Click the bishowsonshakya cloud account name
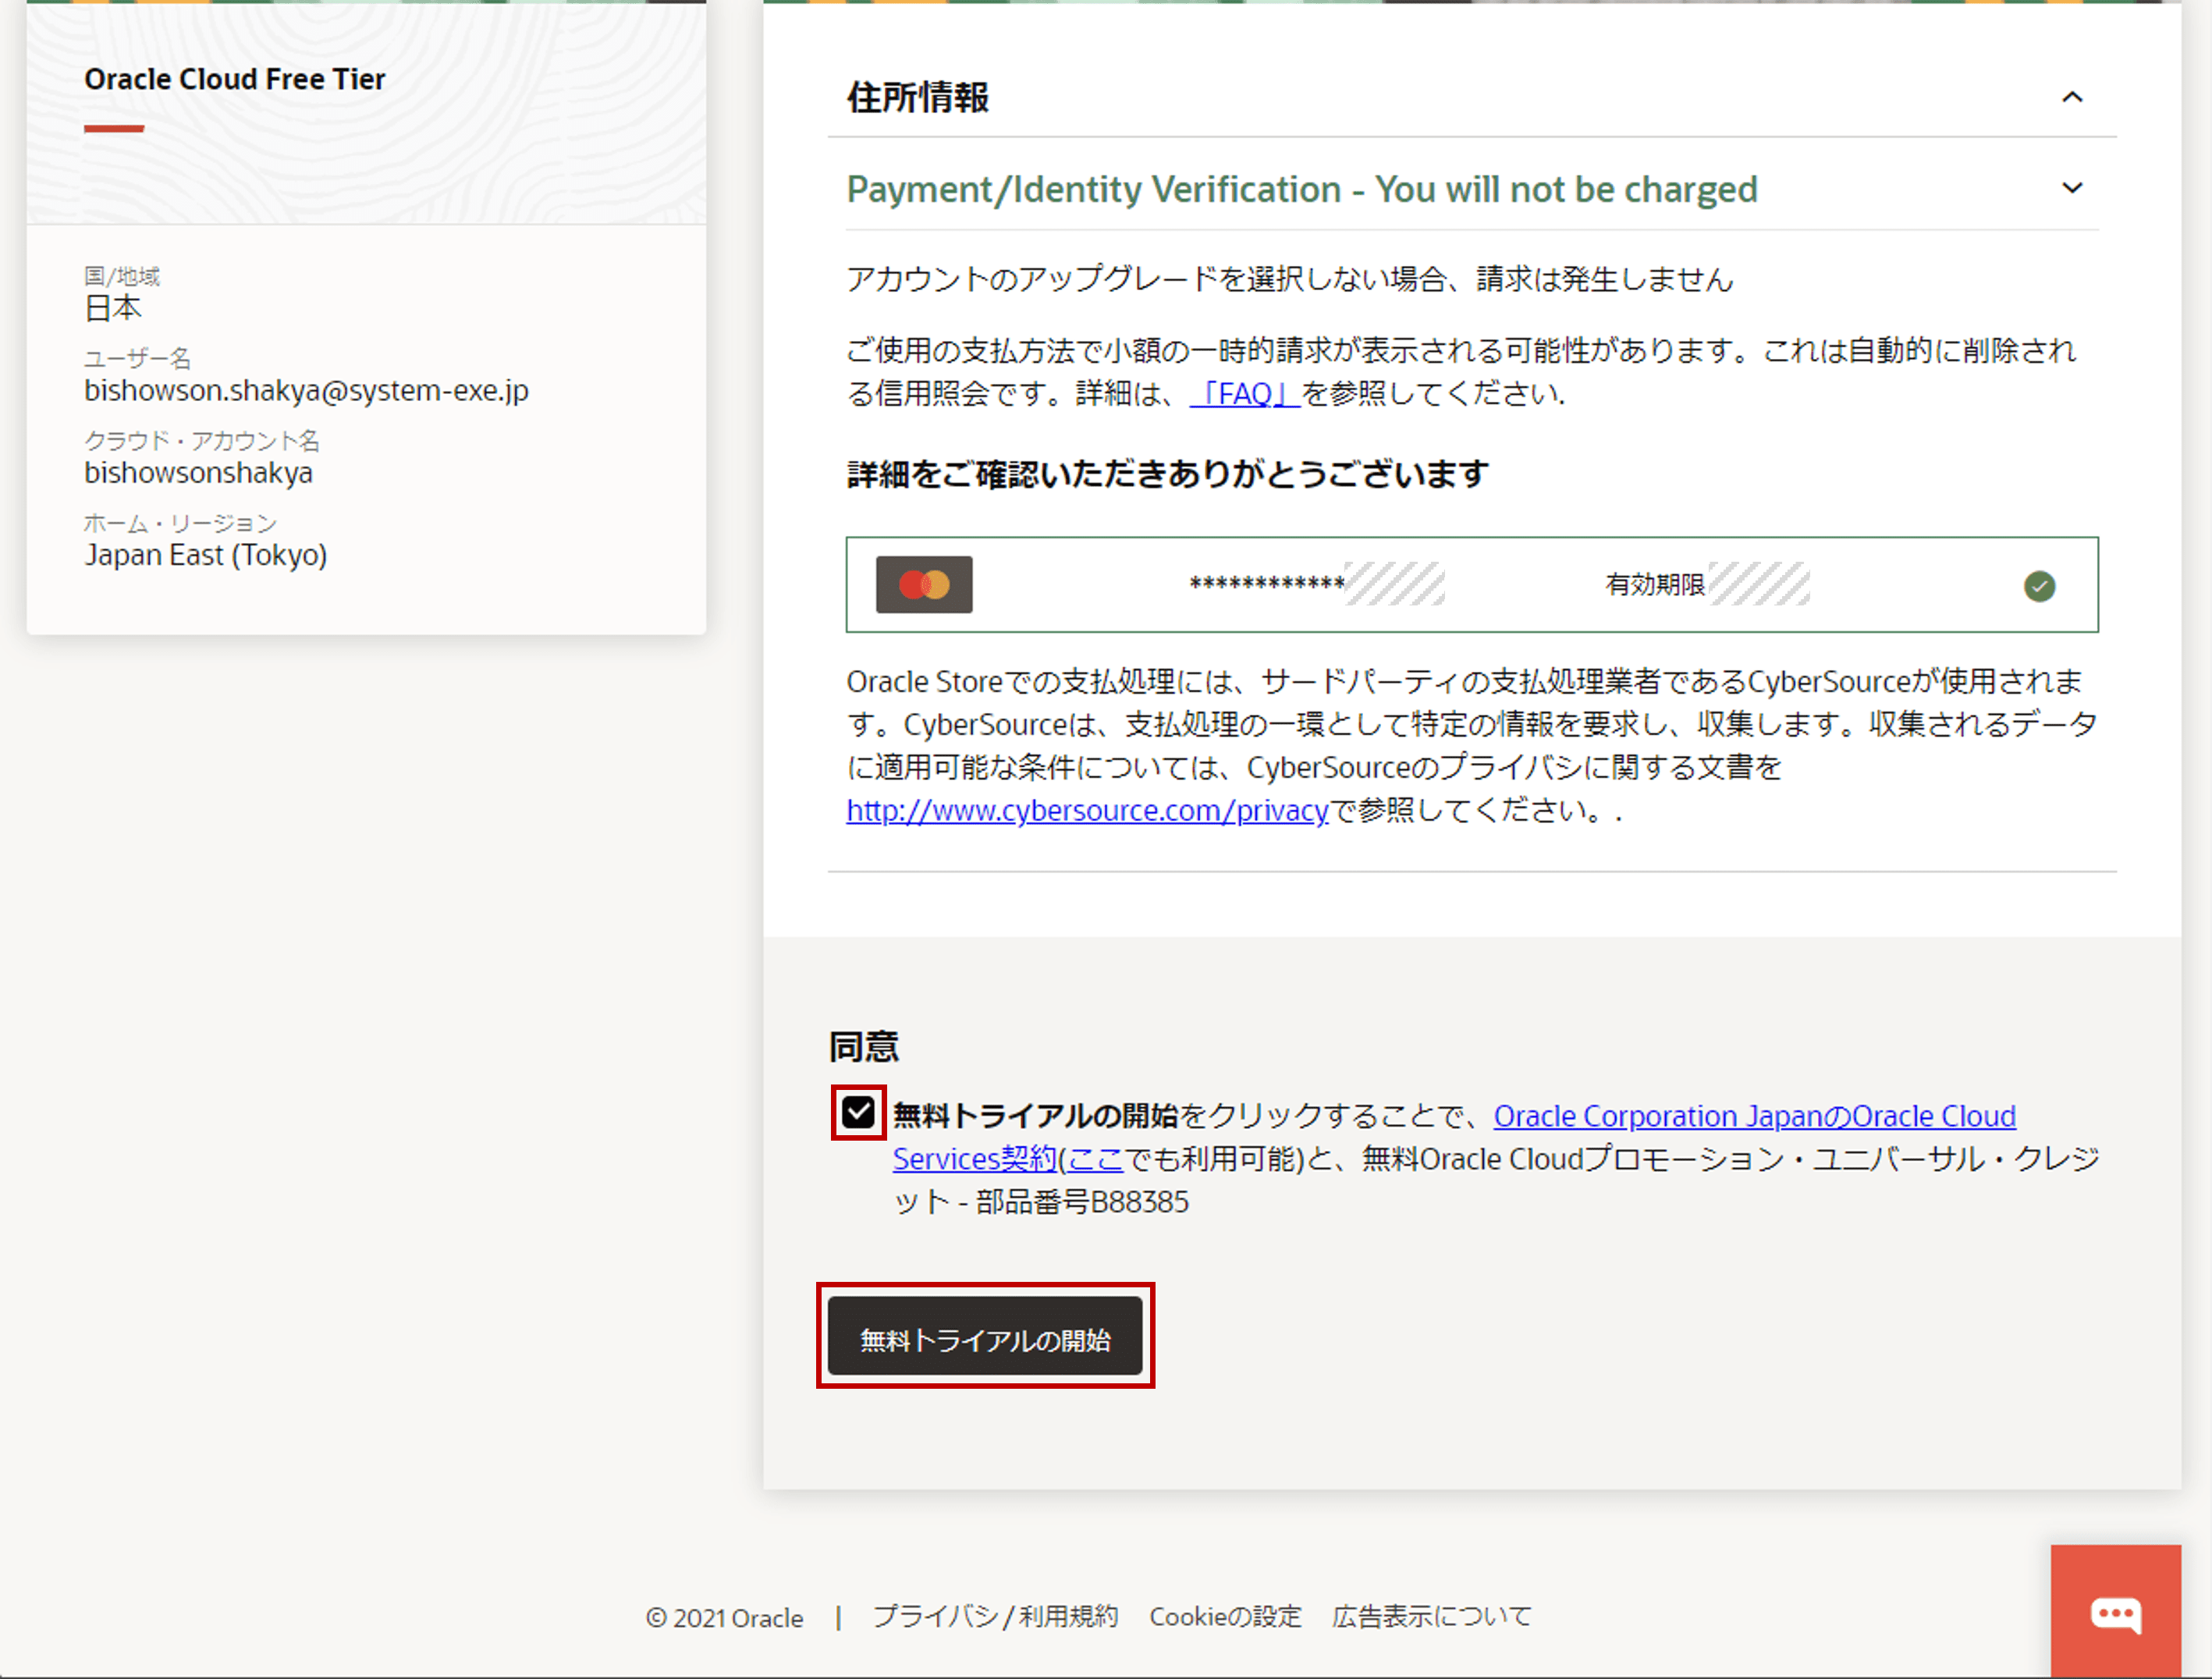Image resolution: width=2212 pixels, height=1679 pixels. [x=198, y=473]
